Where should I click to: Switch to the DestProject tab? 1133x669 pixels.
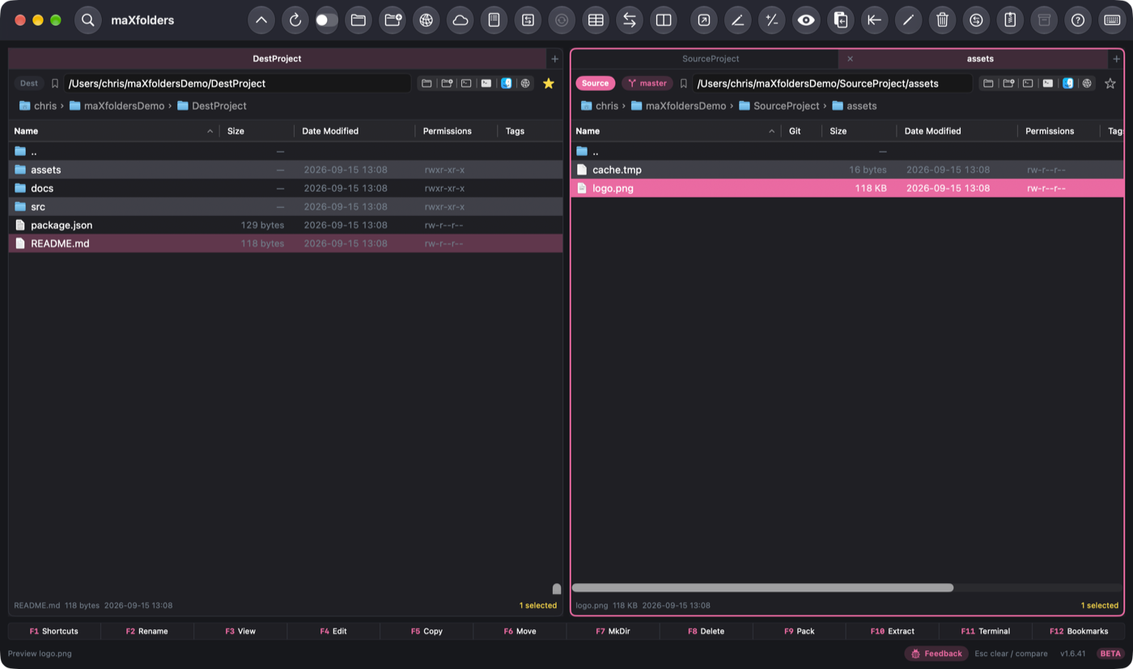[277, 58]
